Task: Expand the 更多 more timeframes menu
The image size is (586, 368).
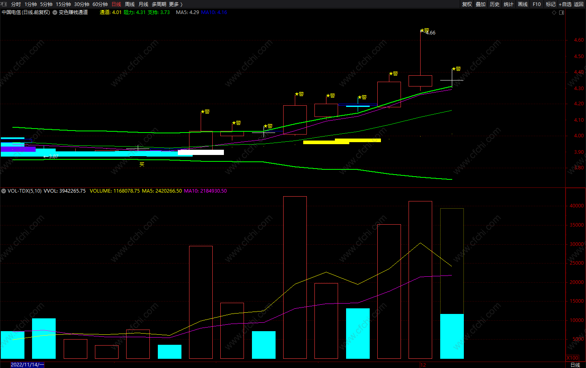Action: pos(175,4)
